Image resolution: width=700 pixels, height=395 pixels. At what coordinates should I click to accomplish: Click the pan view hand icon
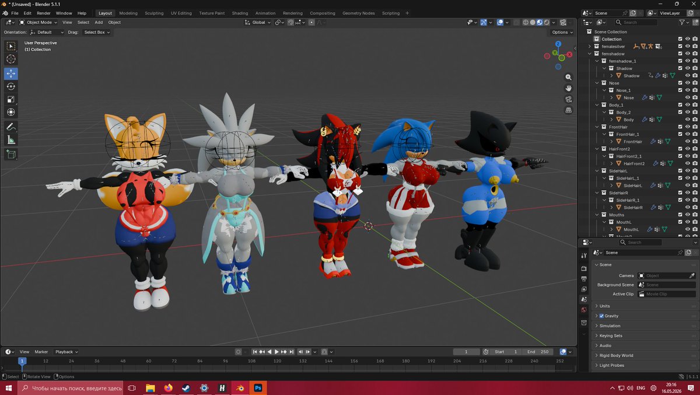click(569, 88)
